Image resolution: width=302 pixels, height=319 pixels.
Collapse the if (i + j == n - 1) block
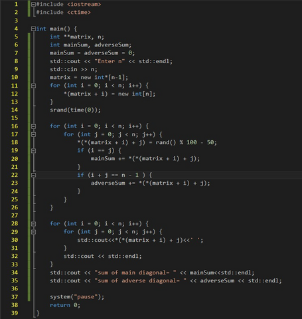[33, 175]
